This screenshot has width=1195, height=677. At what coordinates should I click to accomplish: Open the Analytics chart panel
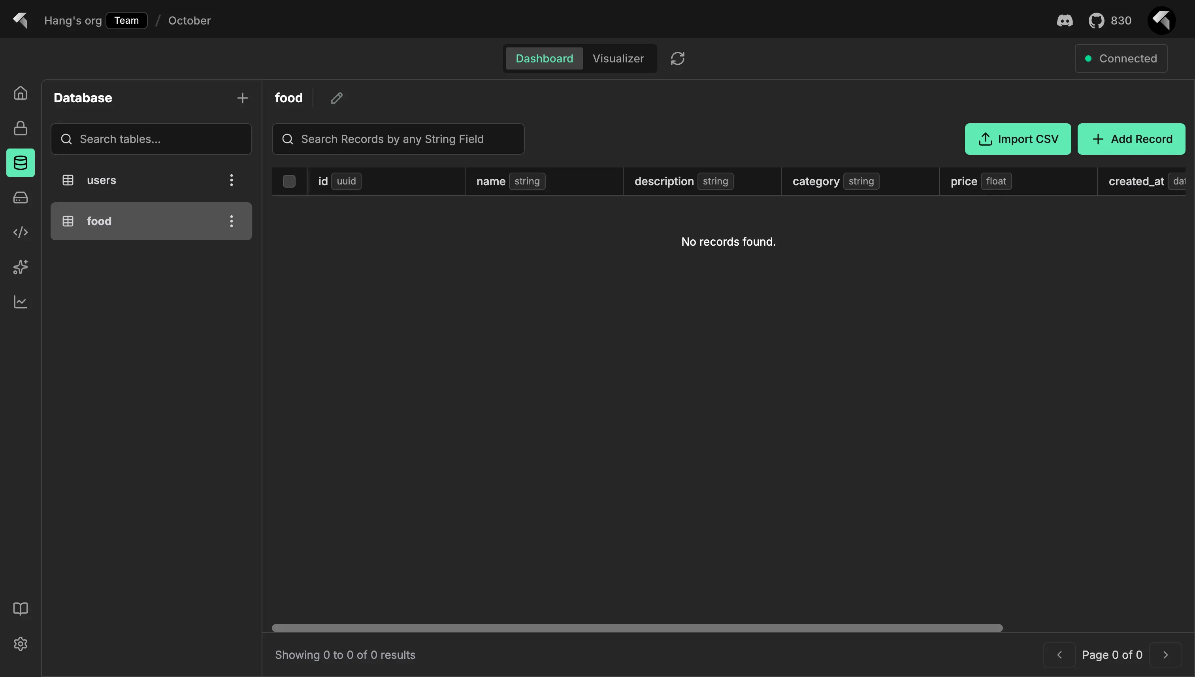tap(21, 301)
